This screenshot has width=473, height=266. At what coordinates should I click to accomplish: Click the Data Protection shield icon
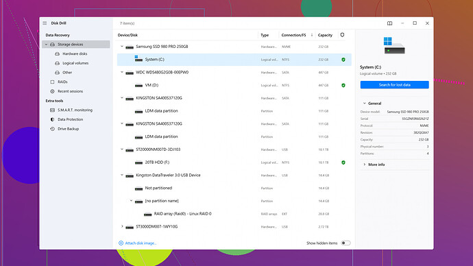tap(53, 119)
